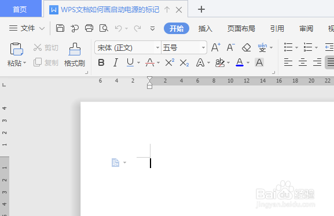Switch to the 页面布局 ribbon tab

(241, 28)
